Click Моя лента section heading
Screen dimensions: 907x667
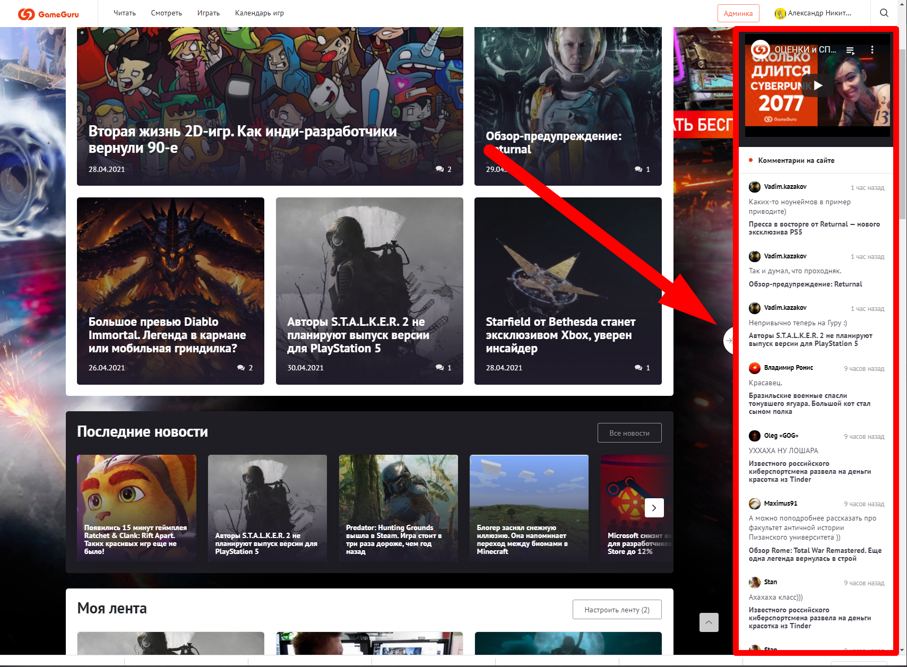(x=112, y=608)
